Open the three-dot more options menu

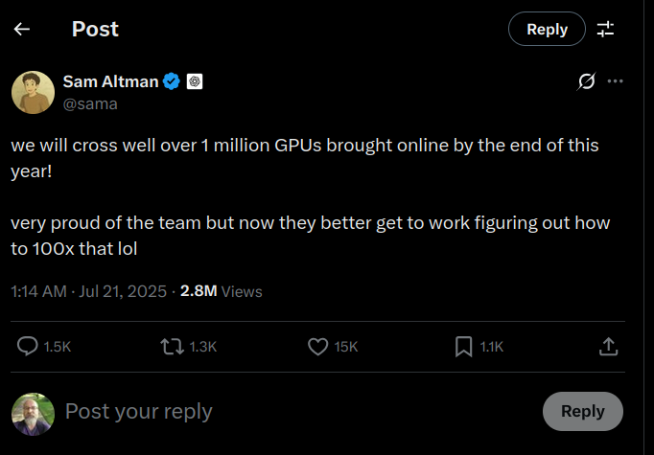(616, 81)
